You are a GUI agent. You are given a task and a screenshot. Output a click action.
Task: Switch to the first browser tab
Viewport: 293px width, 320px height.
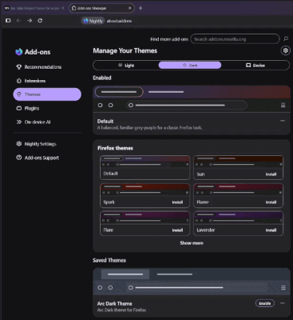(x=34, y=8)
